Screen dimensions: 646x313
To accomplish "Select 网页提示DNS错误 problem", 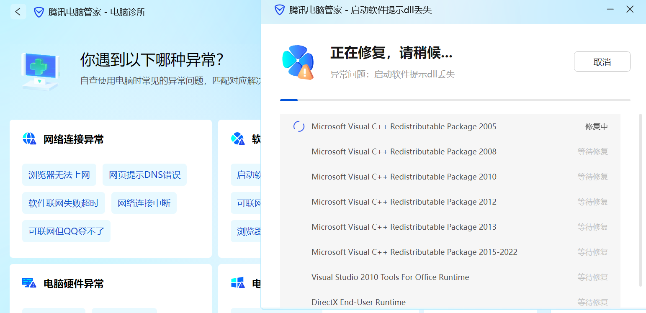I will click(x=144, y=174).
